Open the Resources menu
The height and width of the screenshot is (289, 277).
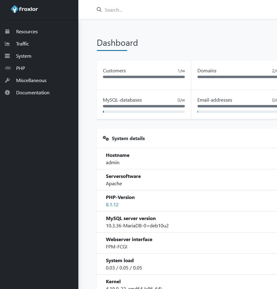27,31
